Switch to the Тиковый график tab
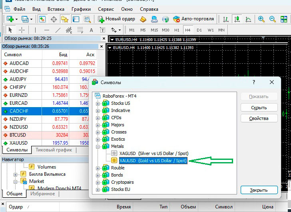Screen dimensions: 291x212 pyautogui.click(x=54, y=150)
